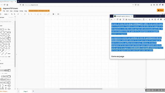Click the undo arrow in the toolbar
The width and height of the screenshot is (165, 93).
[18, 14]
